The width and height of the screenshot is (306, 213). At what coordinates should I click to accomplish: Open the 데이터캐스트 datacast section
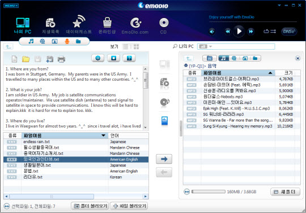tap(79, 25)
